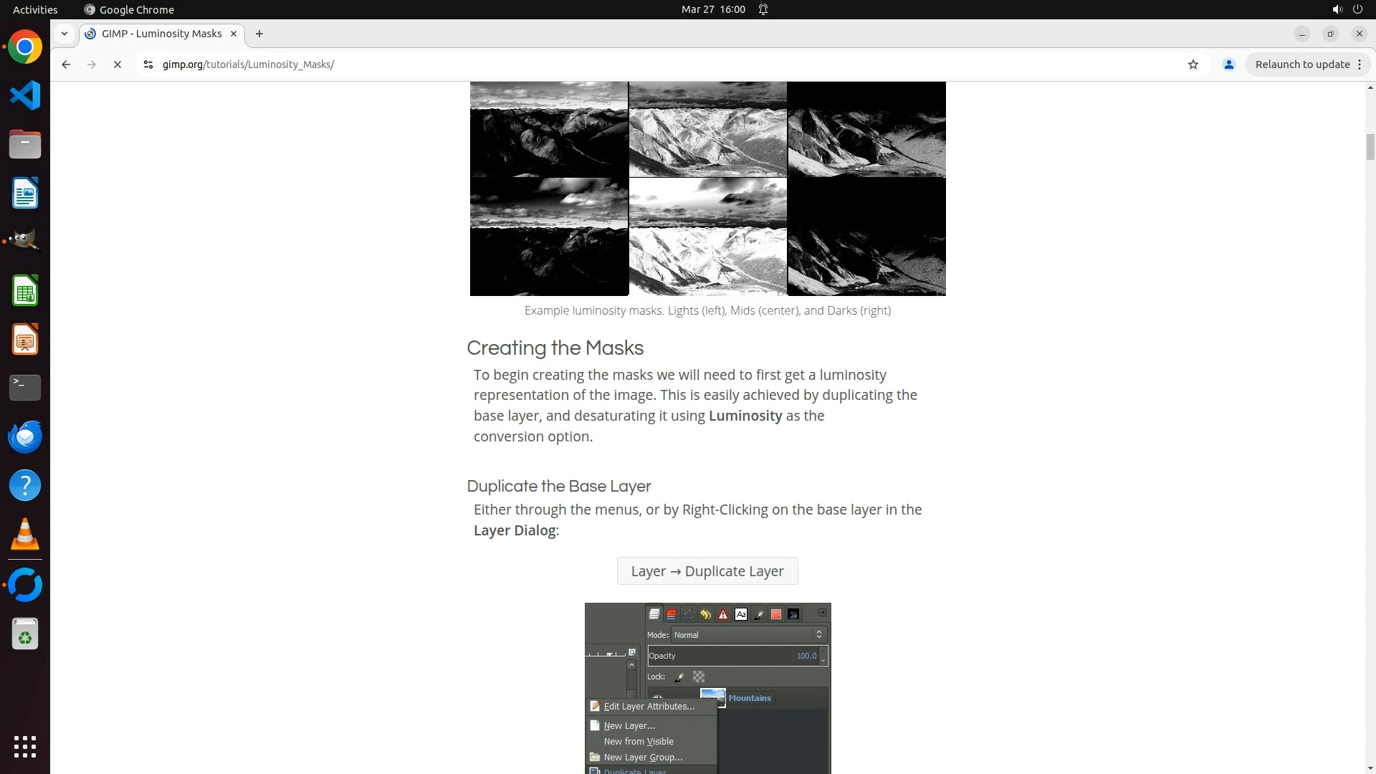Expand the tab search dropdown
This screenshot has height=774, width=1376.
click(64, 34)
